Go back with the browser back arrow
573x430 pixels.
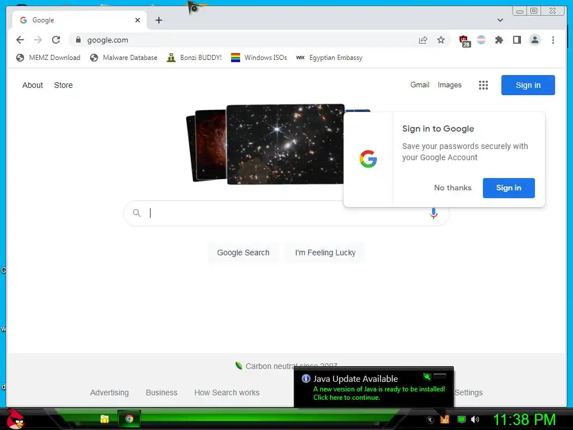(x=20, y=40)
